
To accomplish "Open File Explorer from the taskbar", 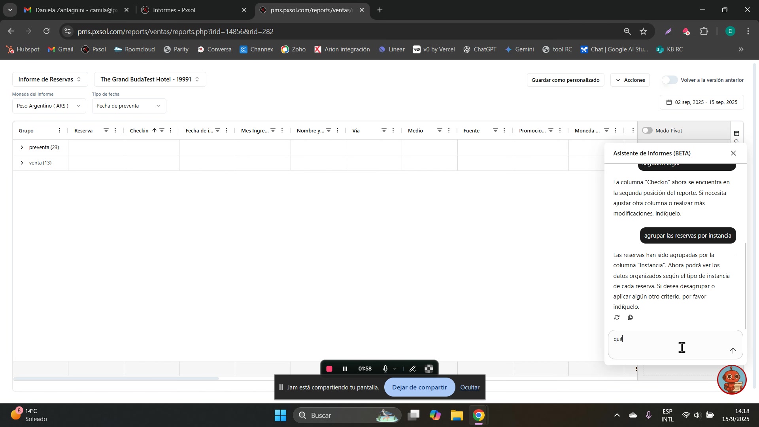I will pos(457,416).
